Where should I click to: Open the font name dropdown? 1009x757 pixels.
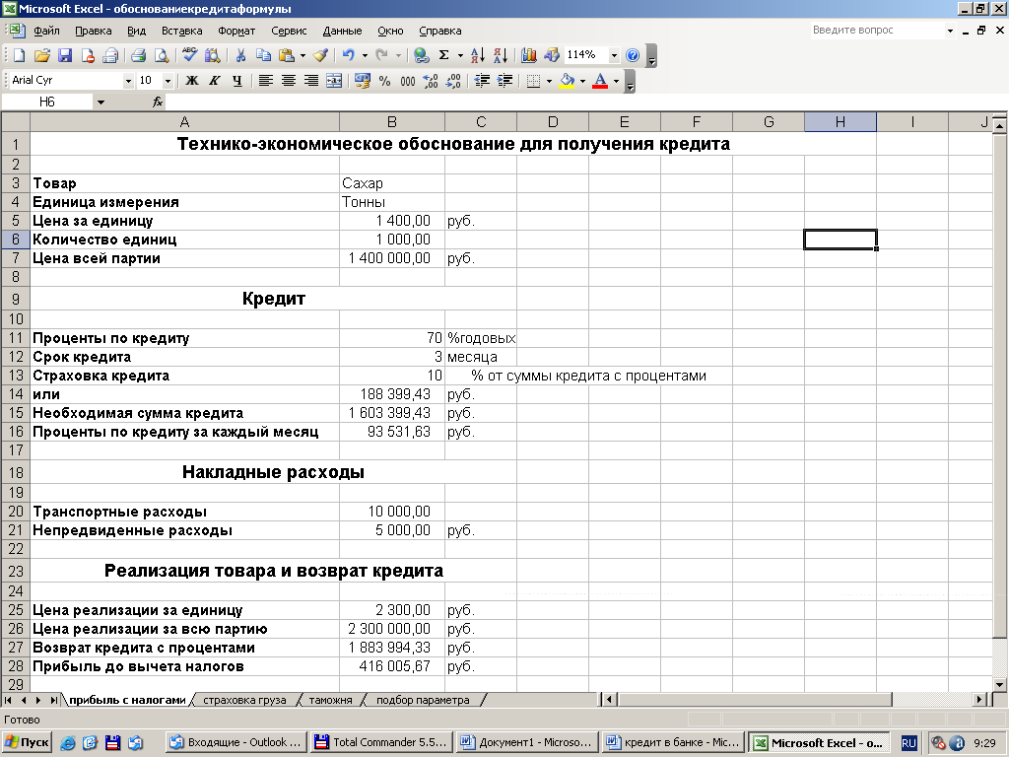click(128, 81)
